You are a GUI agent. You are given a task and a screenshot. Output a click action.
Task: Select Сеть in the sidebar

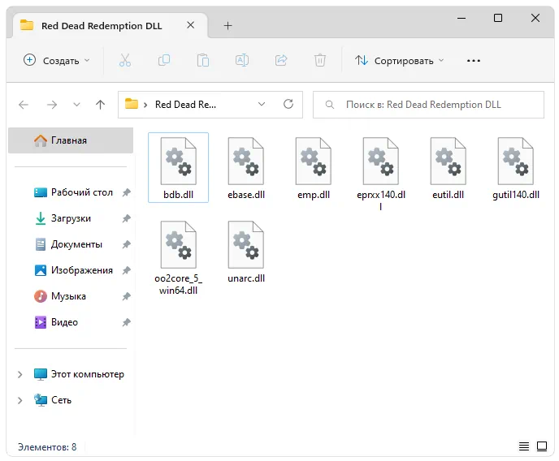click(53, 400)
